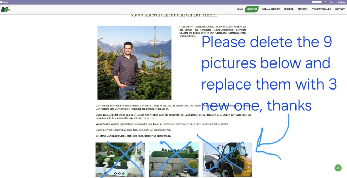The width and height of the screenshot is (347, 178).
Task: Navigate to the KONTAKT page
Action: pyautogui.click(x=340, y=9)
